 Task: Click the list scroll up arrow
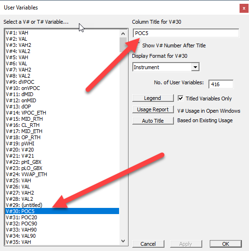(x=123, y=34)
